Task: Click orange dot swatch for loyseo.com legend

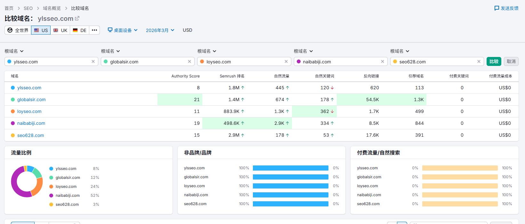Action: pyautogui.click(x=51, y=187)
